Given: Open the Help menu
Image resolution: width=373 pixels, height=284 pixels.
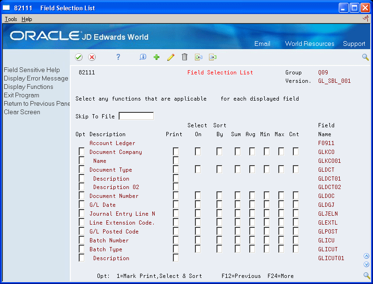Looking at the screenshot, I should point(27,19).
